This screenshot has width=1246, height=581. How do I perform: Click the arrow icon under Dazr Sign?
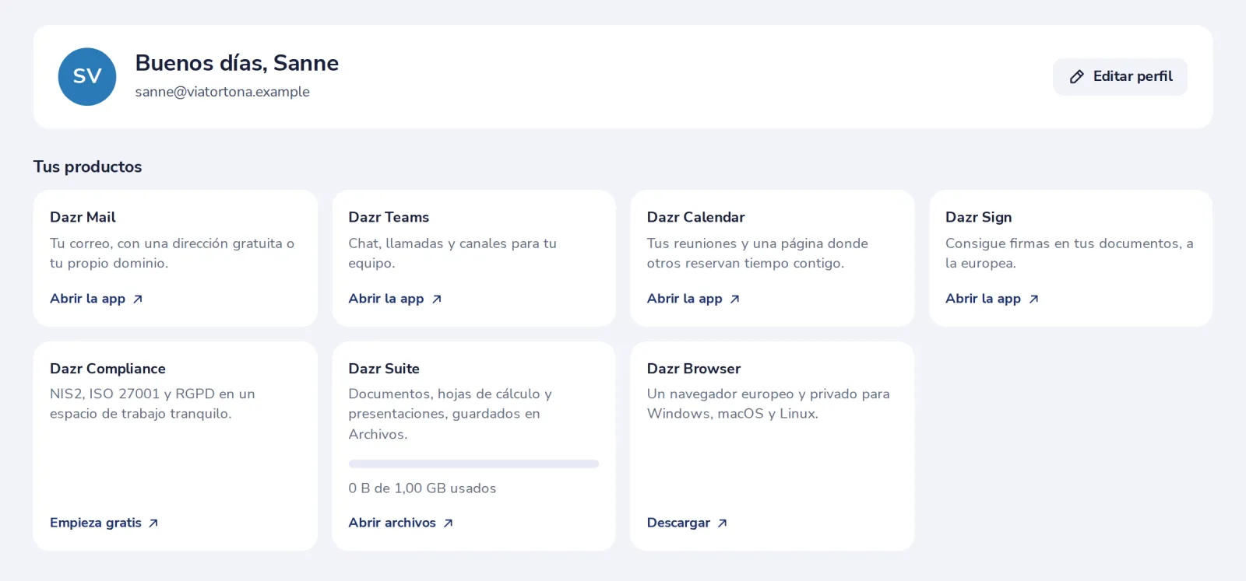click(x=1033, y=299)
